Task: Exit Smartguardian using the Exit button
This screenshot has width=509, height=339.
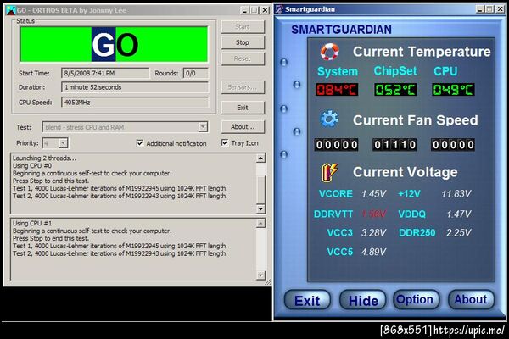Action: click(x=307, y=300)
